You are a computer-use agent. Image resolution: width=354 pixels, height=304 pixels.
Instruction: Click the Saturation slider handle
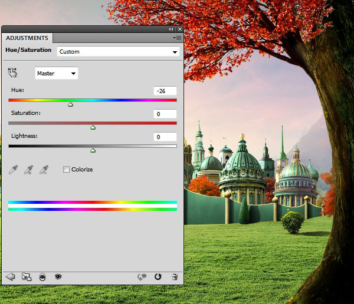(x=93, y=127)
